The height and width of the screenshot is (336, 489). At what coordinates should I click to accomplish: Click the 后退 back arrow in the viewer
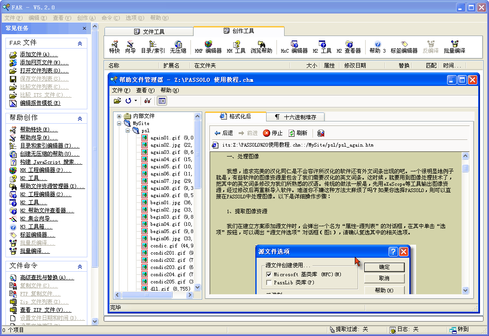224,133
